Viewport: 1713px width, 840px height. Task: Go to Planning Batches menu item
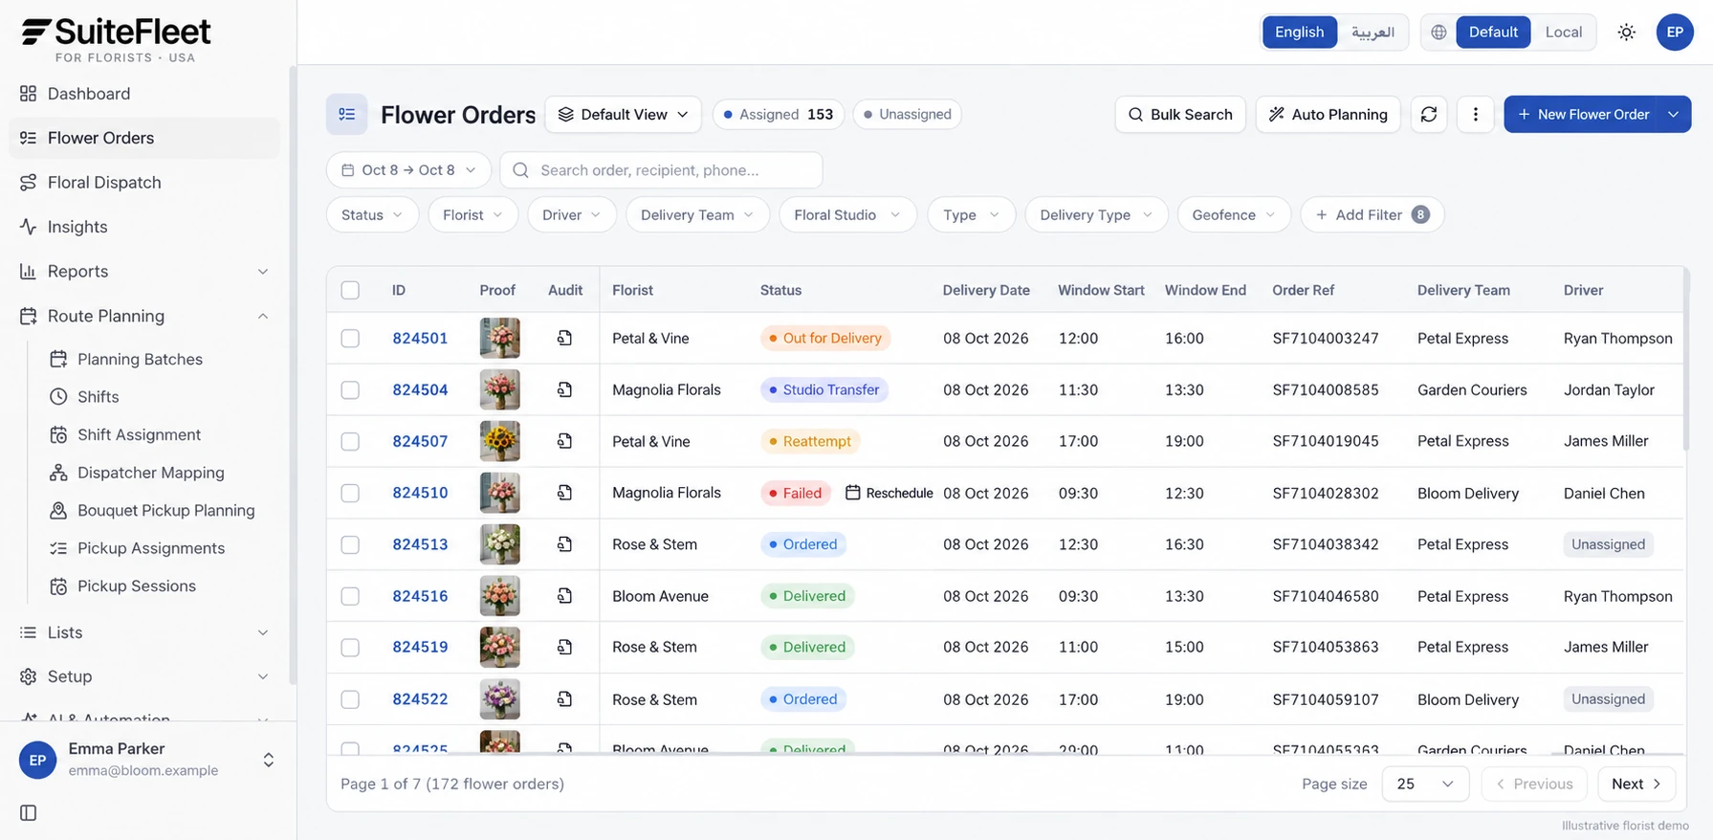(x=140, y=360)
